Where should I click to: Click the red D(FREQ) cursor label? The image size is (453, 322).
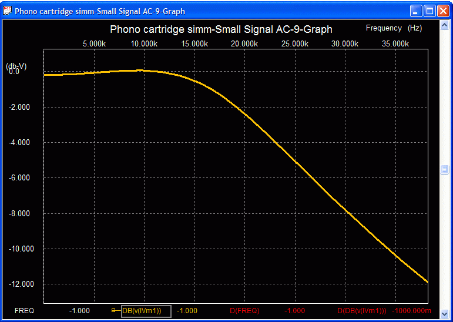pos(244,311)
